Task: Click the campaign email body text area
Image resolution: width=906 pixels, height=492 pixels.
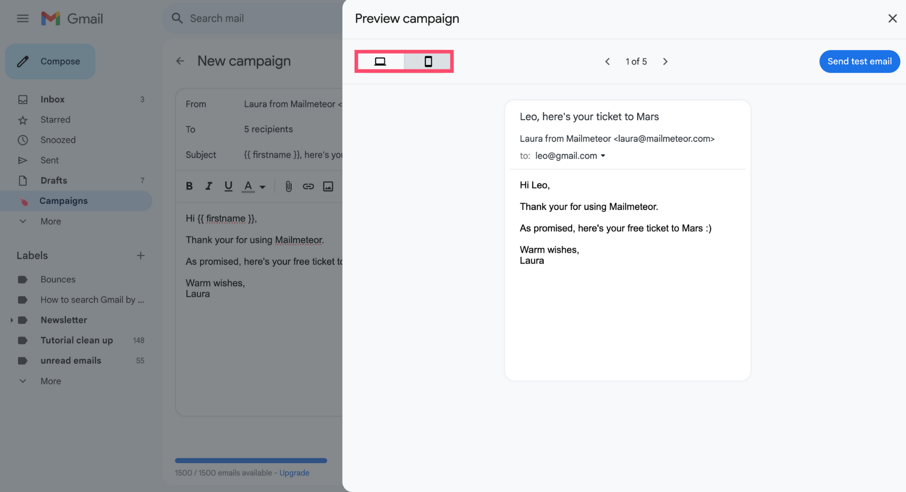Action: (259, 308)
